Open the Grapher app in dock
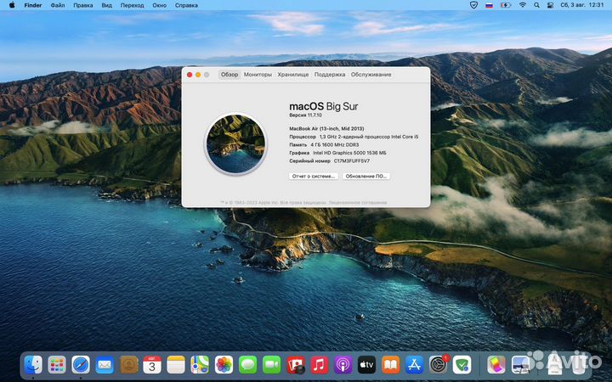Image resolution: width=612 pixels, height=382 pixels. [496, 365]
